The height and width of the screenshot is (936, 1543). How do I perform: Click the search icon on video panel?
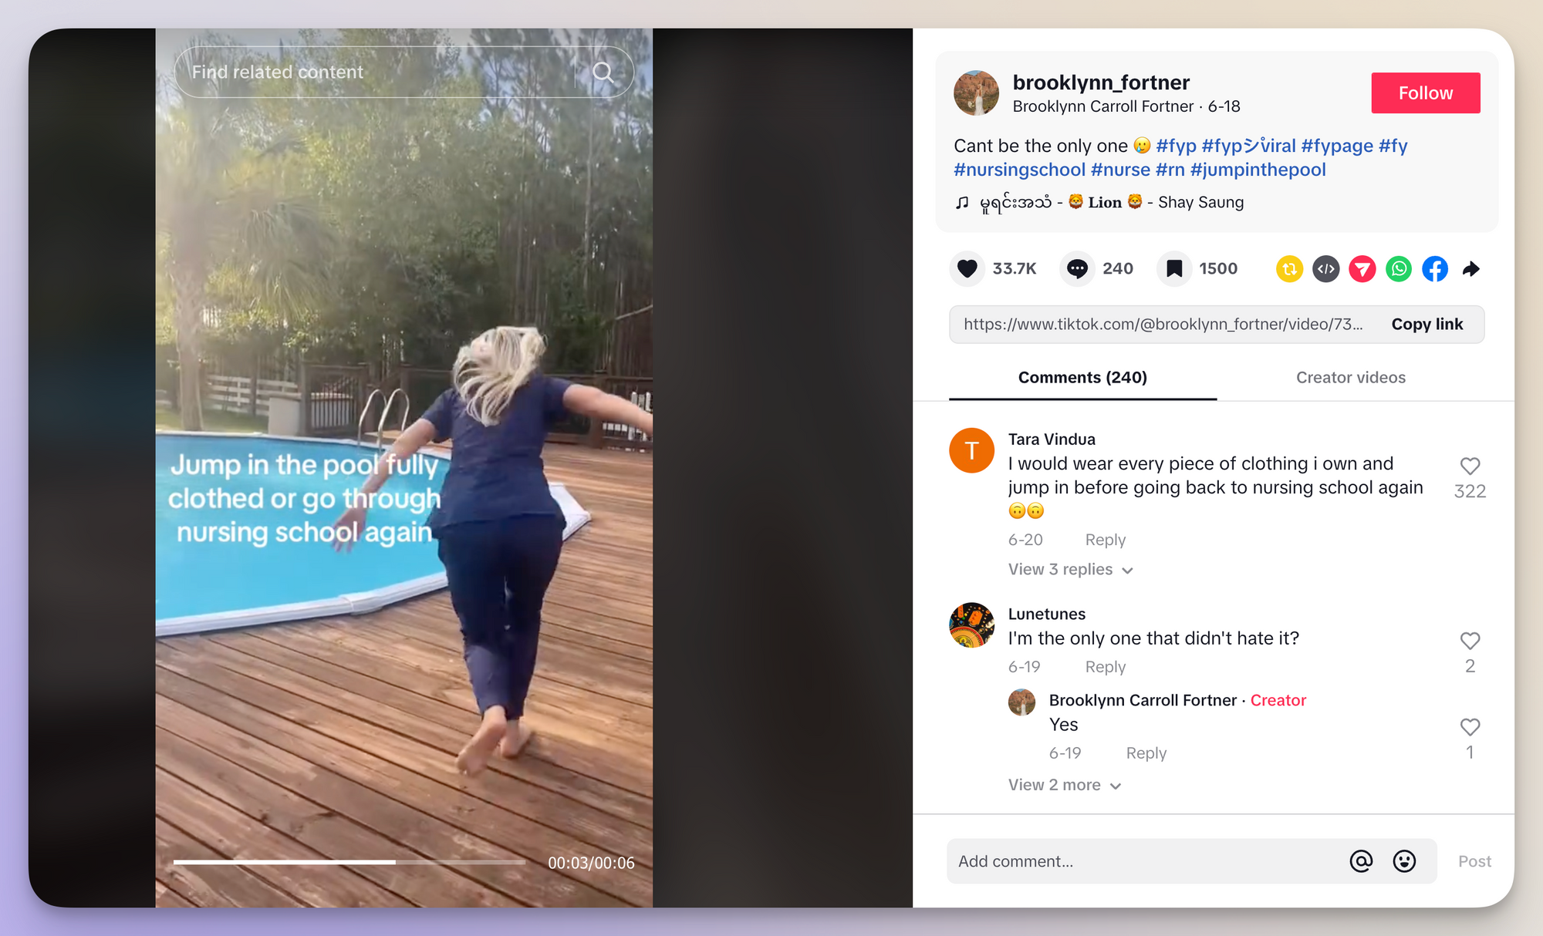604,72
